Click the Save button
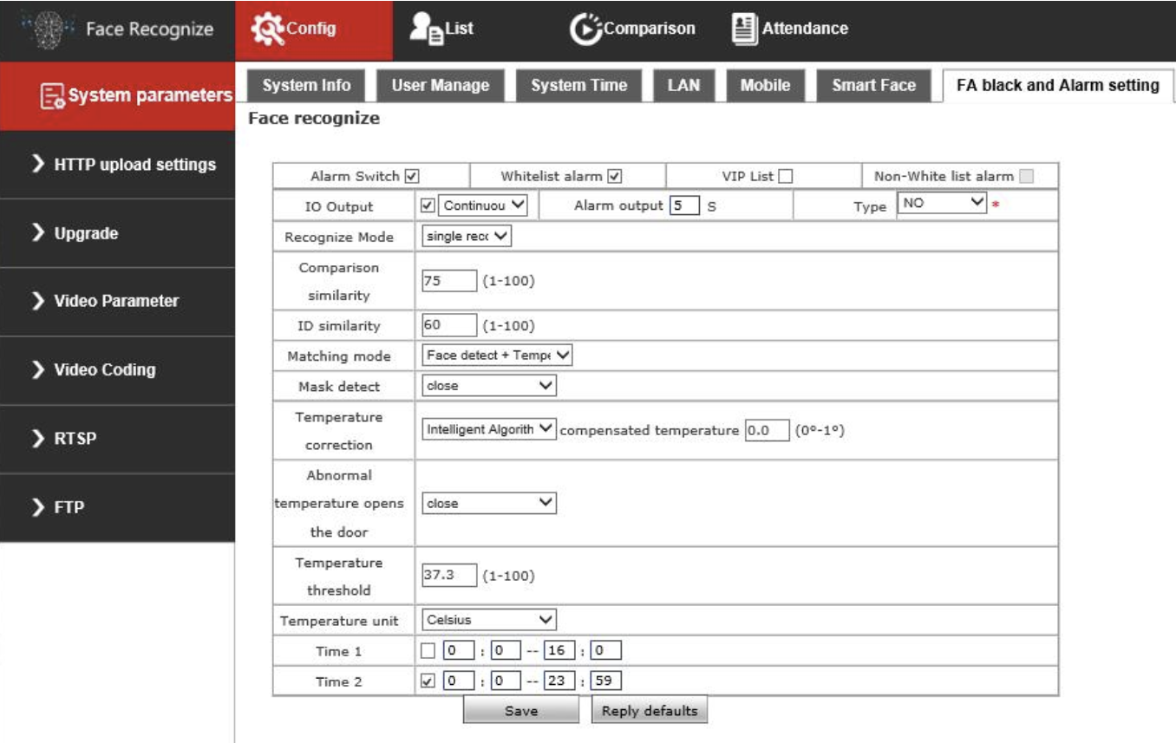 click(x=520, y=709)
